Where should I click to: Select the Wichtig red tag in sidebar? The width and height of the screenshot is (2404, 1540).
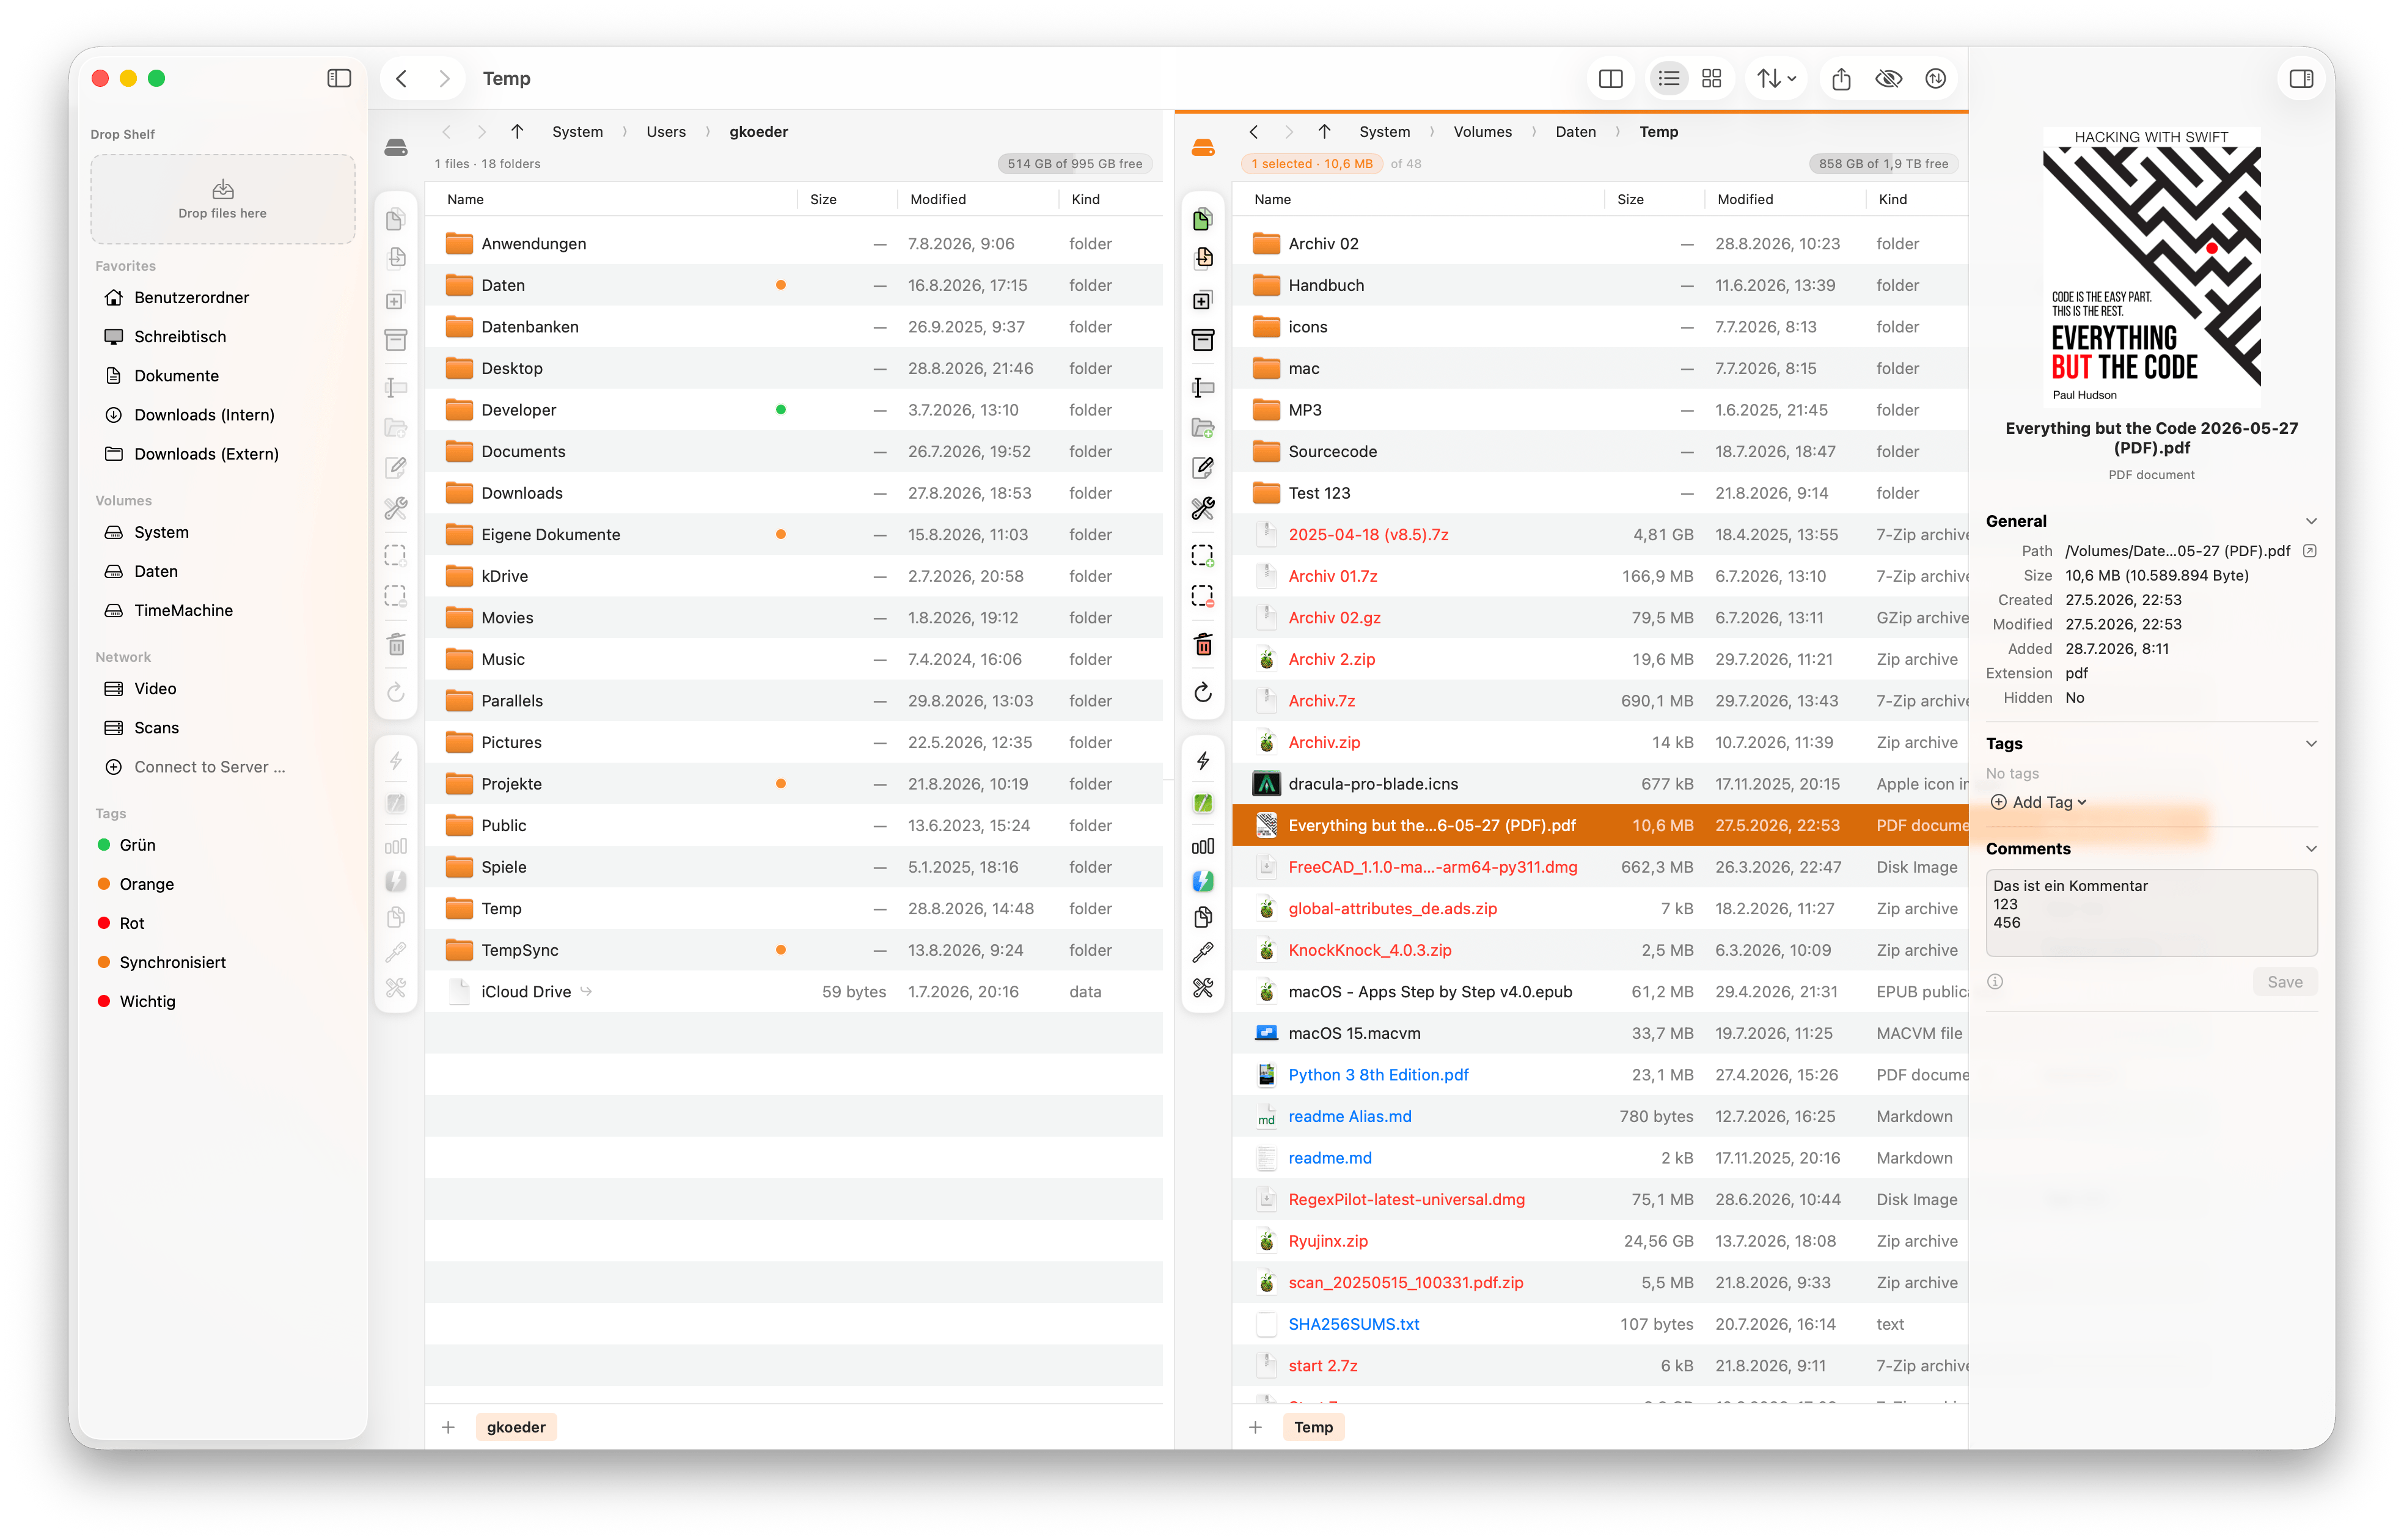click(147, 1001)
